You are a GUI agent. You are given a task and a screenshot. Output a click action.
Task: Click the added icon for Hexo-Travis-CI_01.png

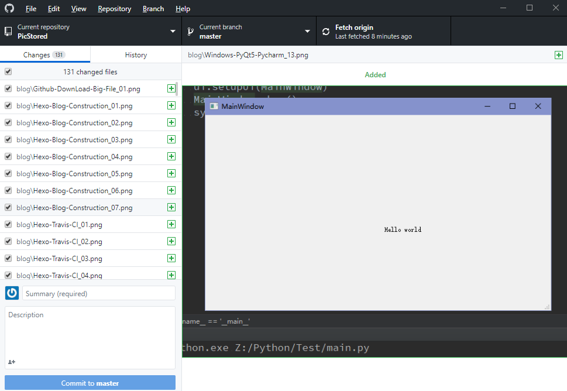point(171,225)
